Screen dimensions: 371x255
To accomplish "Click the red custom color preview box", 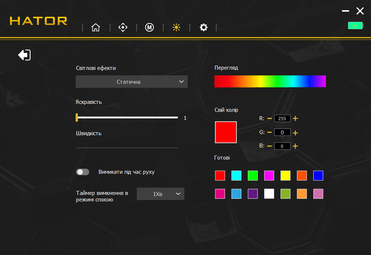I will 226,132.
